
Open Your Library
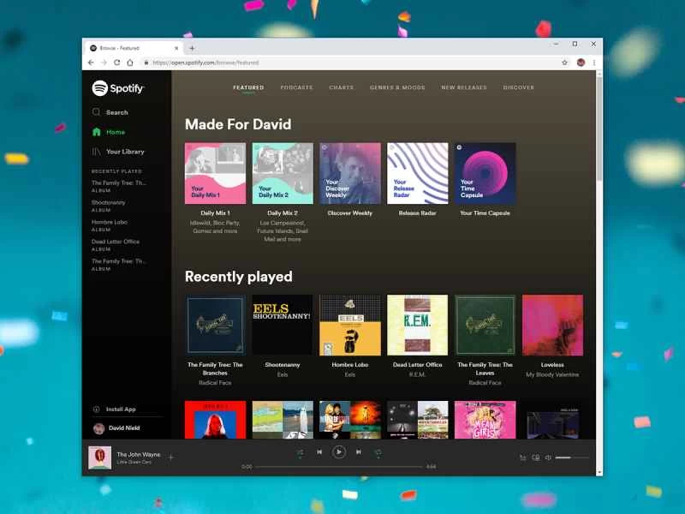click(120, 152)
